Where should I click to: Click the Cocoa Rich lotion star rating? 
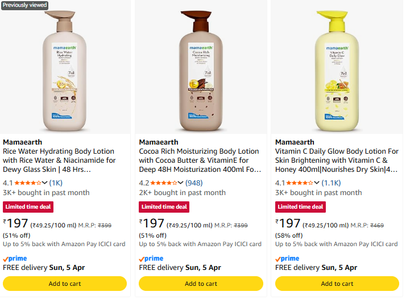[x=164, y=183]
